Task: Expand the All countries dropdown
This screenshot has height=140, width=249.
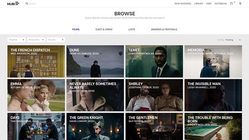Action: click(x=36, y=40)
